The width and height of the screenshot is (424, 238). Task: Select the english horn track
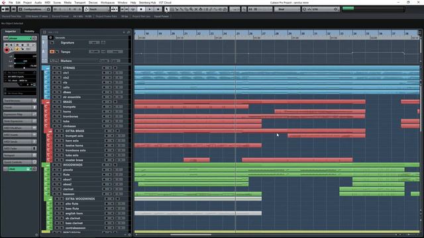[x=74, y=214]
